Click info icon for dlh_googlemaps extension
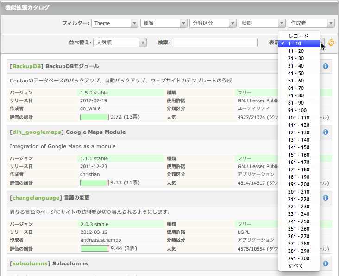 pyautogui.click(x=326, y=132)
